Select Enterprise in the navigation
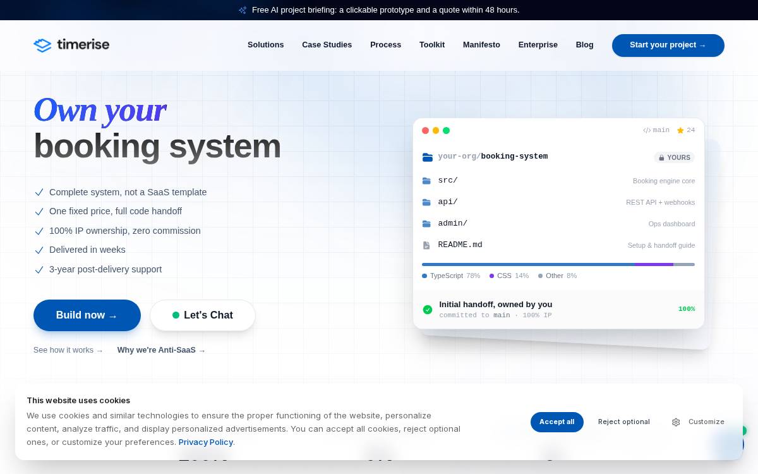 point(538,45)
